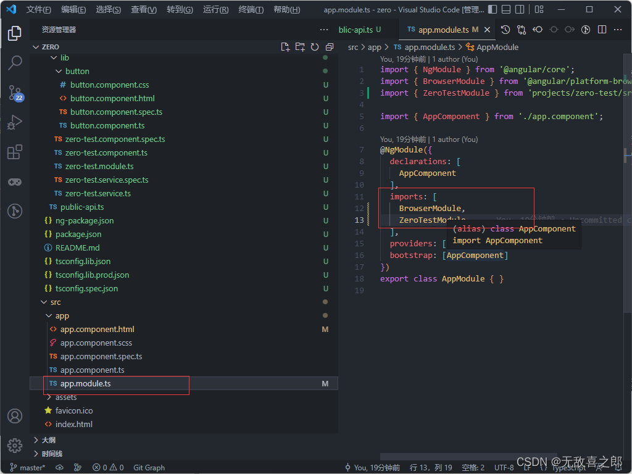The height and width of the screenshot is (474, 632).
Task: Collapse all folders in explorer
Action: pyautogui.click(x=330, y=47)
